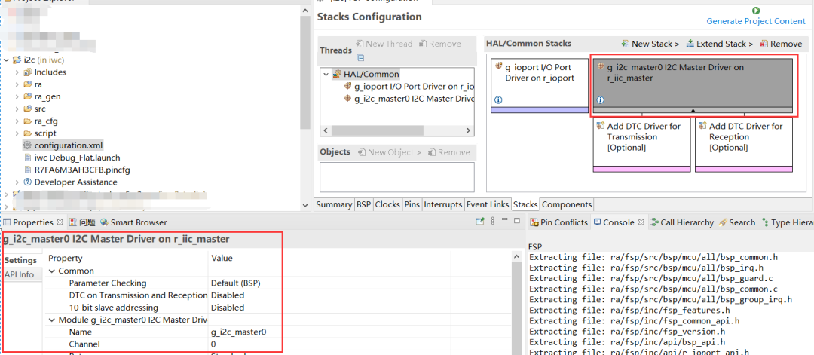The image size is (814, 355).
Task: Click the Extend Stack icon
Action: pyautogui.click(x=690, y=44)
